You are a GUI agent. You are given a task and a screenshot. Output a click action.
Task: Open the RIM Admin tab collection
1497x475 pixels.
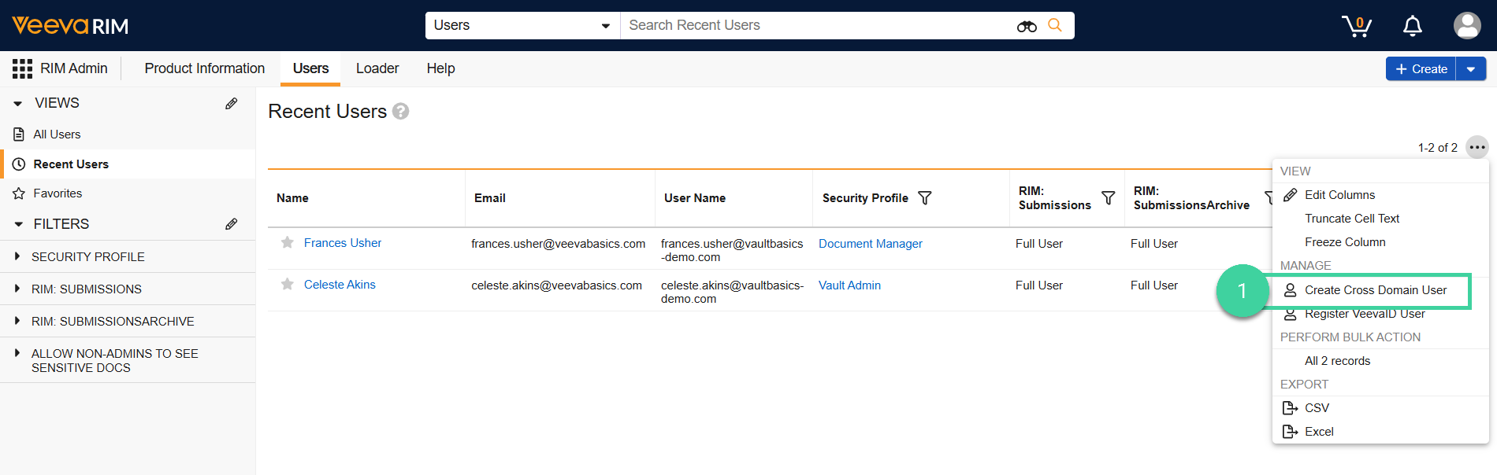coord(73,68)
